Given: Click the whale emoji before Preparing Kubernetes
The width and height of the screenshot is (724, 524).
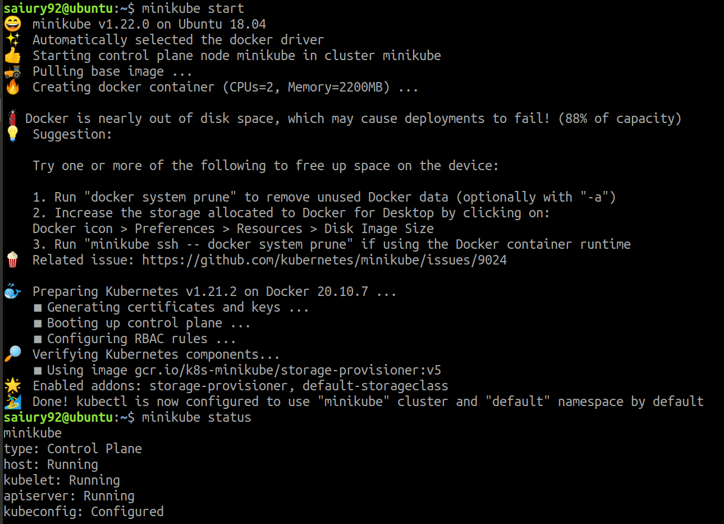Looking at the screenshot, I should pyautogui.click(x=12, y=291).
